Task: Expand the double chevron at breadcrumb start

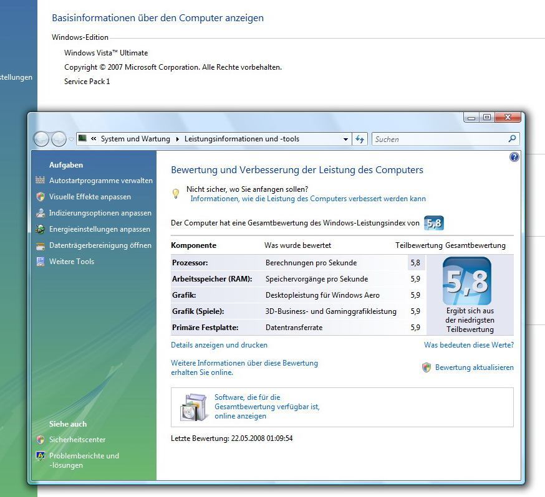Action: click(94, 139)
